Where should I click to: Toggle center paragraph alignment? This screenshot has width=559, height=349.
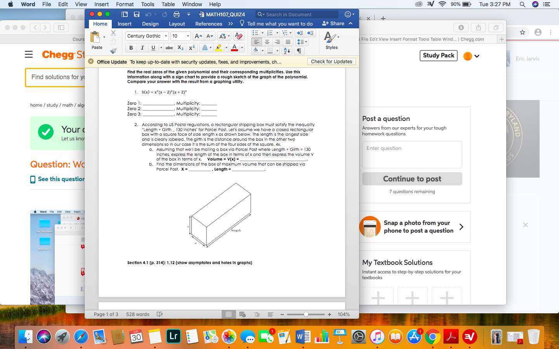tap(267, 42)
